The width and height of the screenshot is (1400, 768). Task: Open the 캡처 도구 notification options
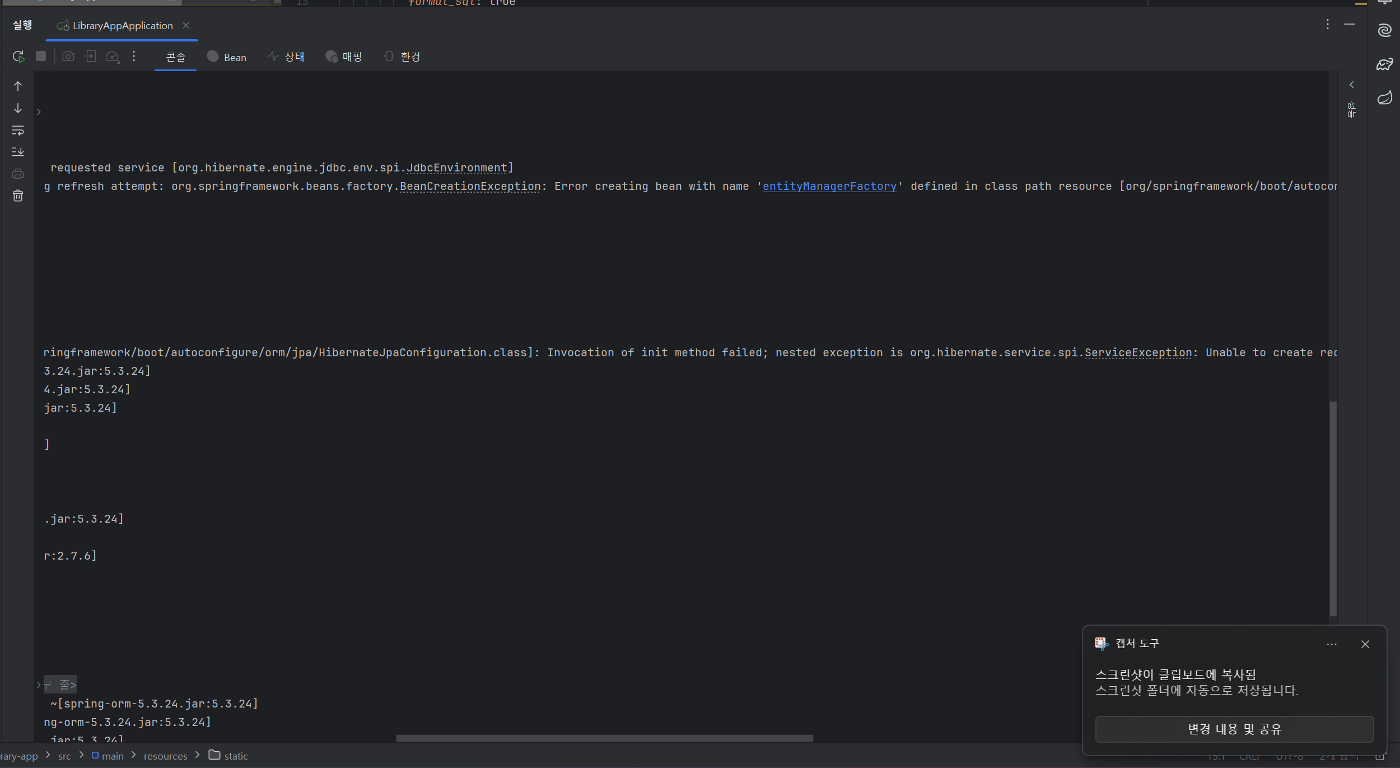click(x=1332, y=644)
